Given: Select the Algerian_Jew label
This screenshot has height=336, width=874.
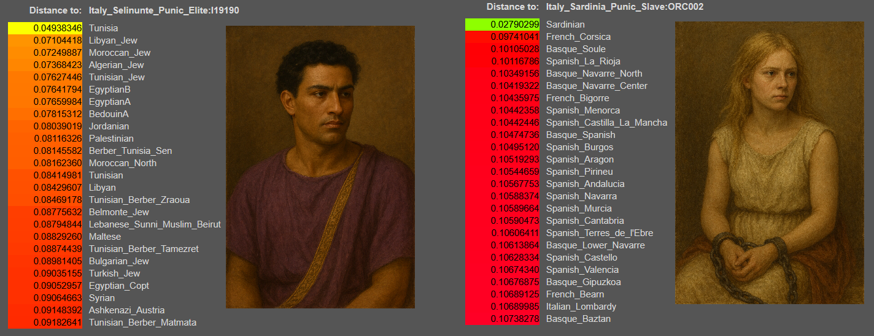Looking at the screenshot, I should tap(117, 65).
